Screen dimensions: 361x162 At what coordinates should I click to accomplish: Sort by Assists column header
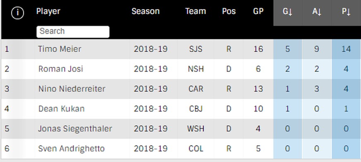317,12
